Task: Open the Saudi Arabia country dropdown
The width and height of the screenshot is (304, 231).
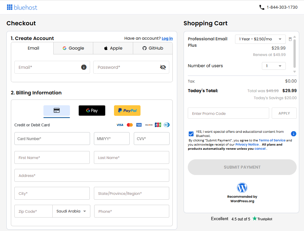Action: click(71, 211)
